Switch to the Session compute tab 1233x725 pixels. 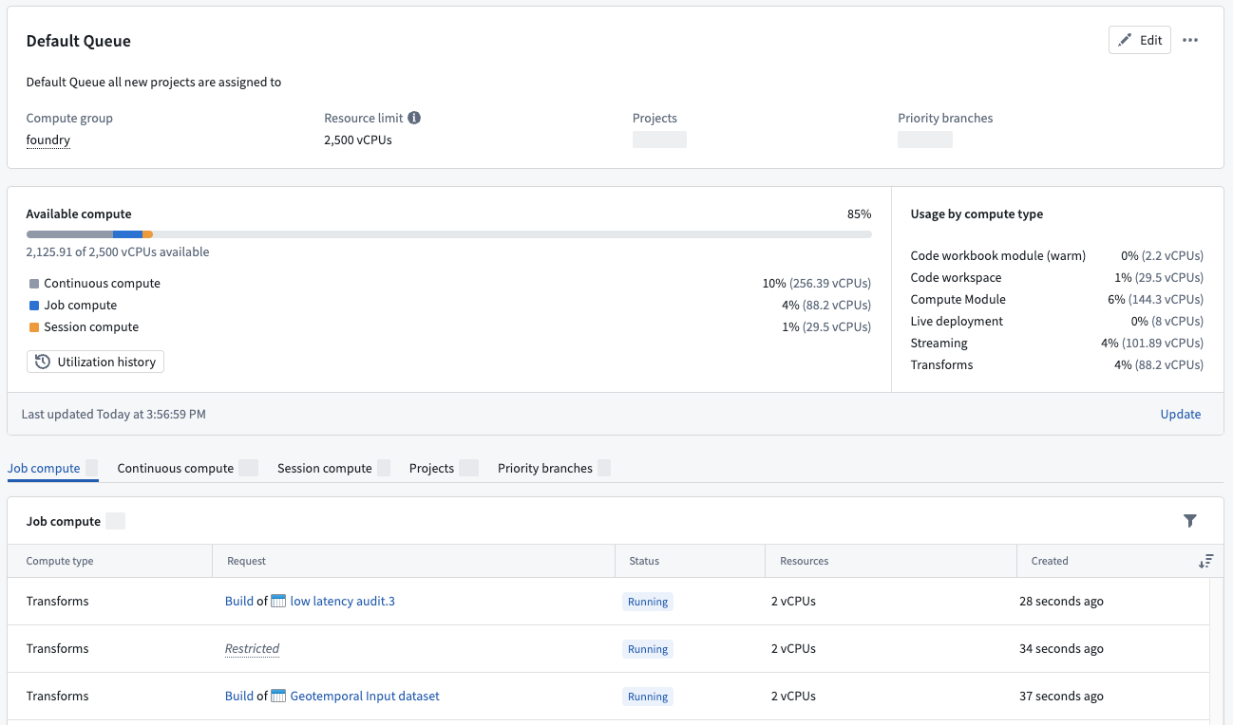click(x=333, y=468)
